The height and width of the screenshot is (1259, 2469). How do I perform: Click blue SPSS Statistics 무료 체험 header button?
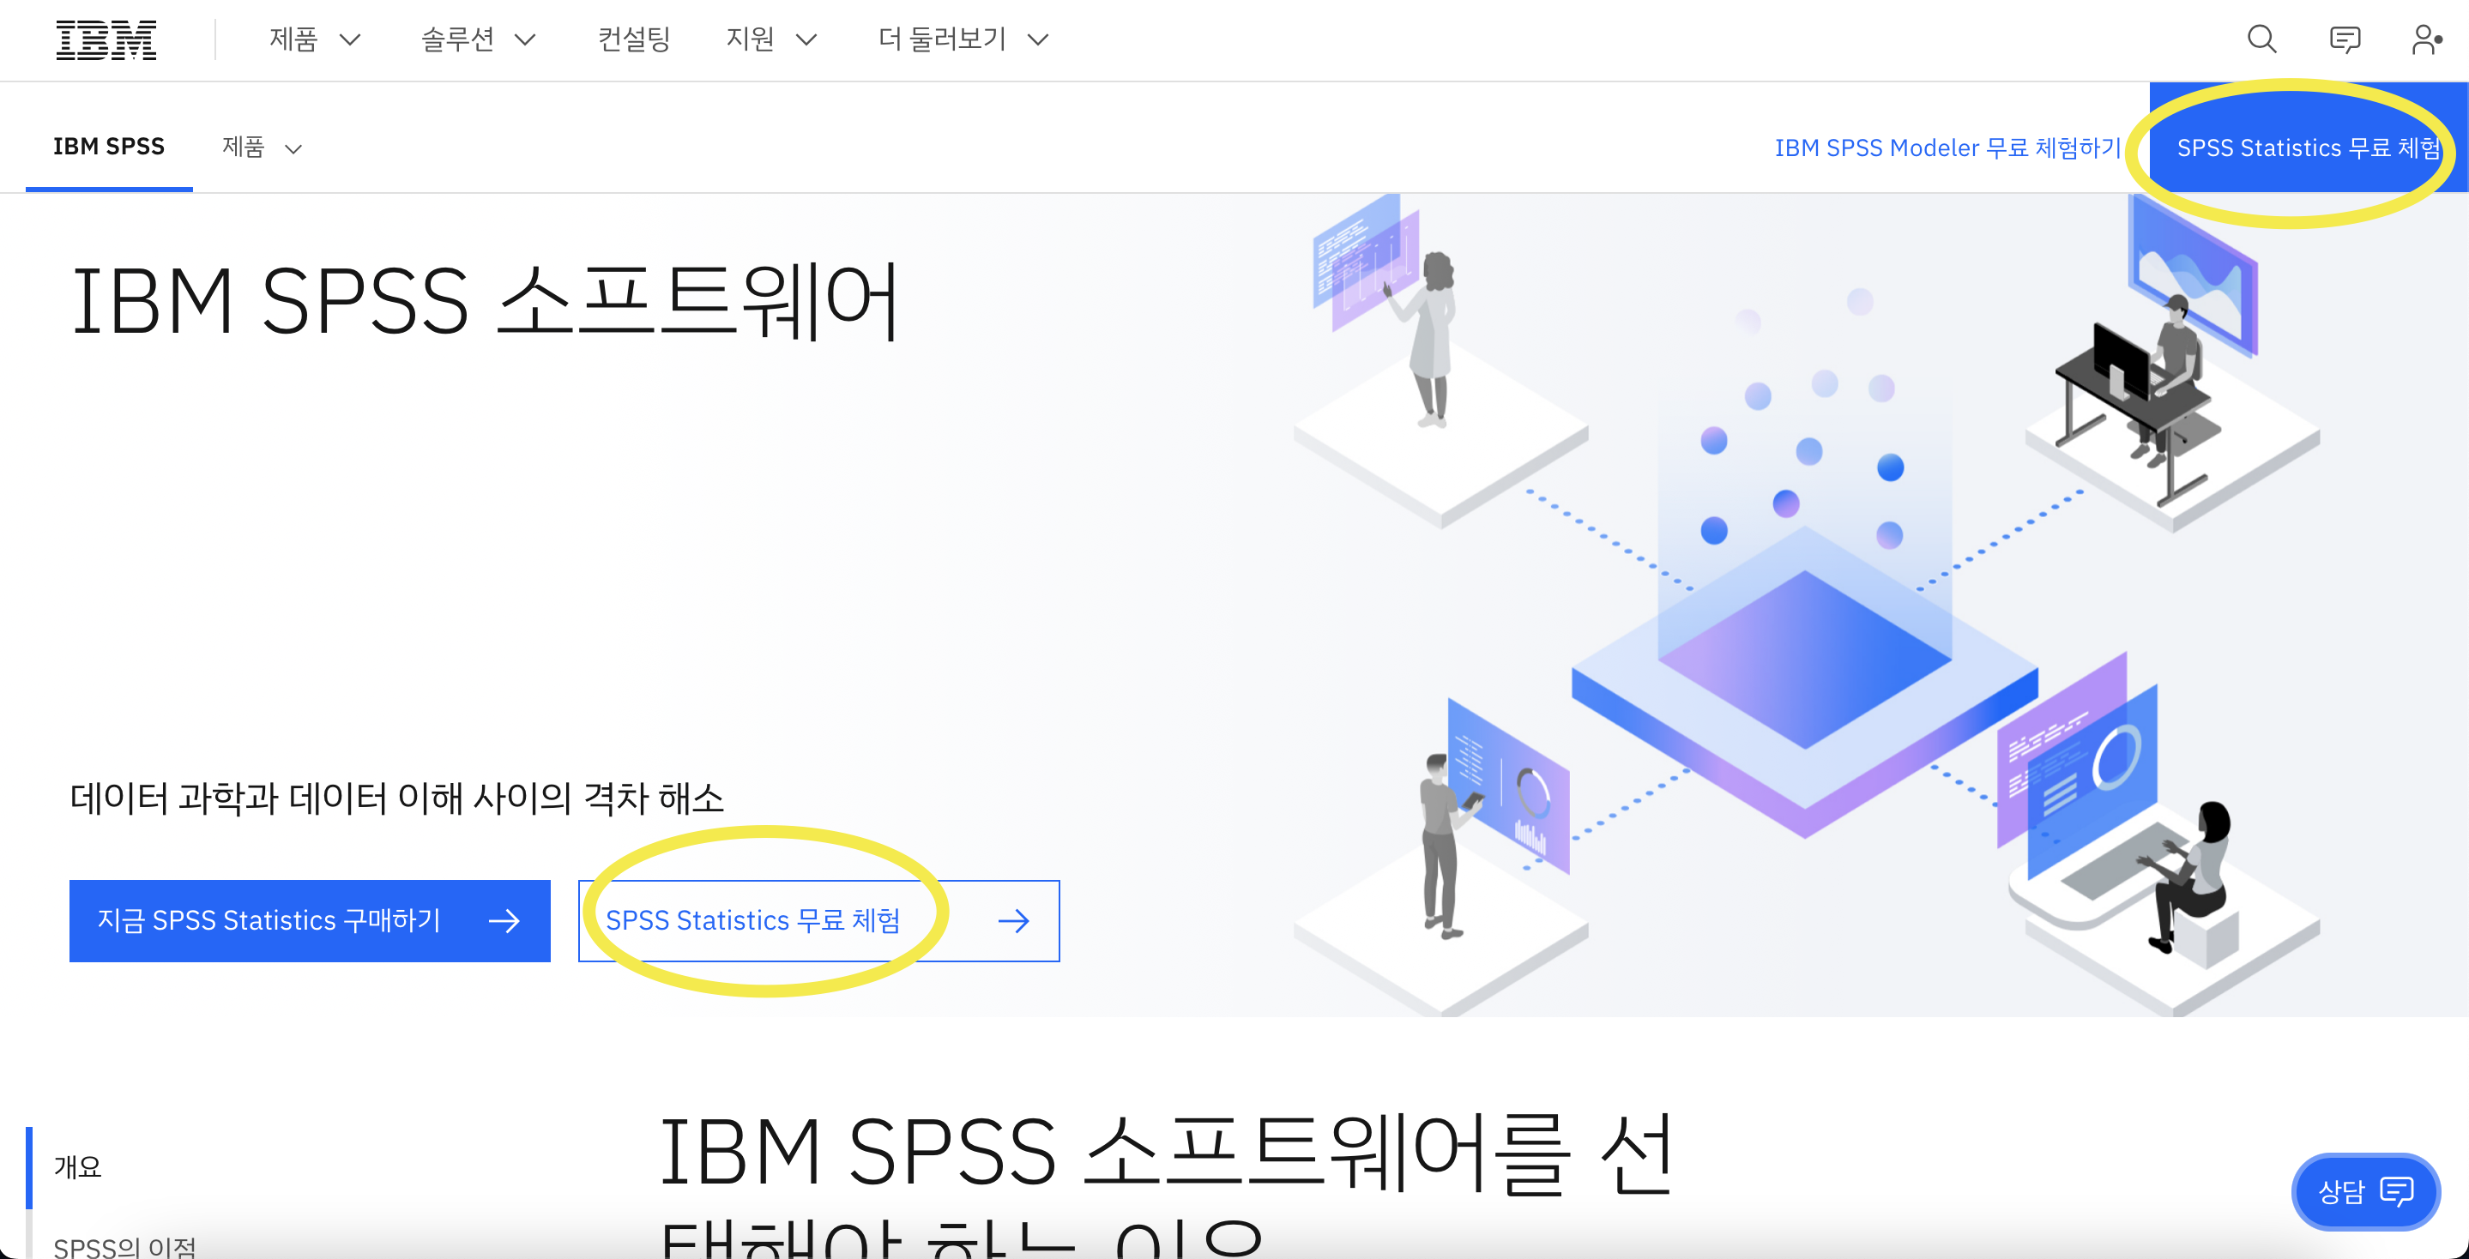2307,148
